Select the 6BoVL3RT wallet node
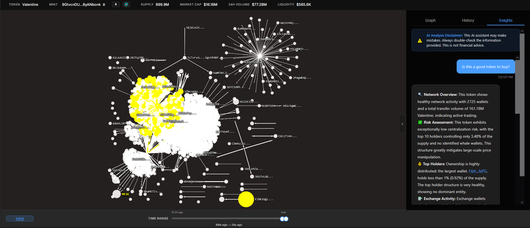The image size is (530, 228). (x=110, y=123)
